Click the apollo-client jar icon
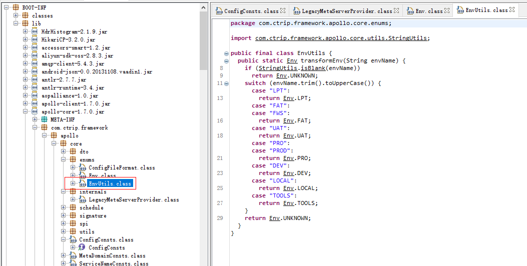Image resolution: width=527 pixels, height=266 pixels. pyautogui.click(x=34, y=103)
